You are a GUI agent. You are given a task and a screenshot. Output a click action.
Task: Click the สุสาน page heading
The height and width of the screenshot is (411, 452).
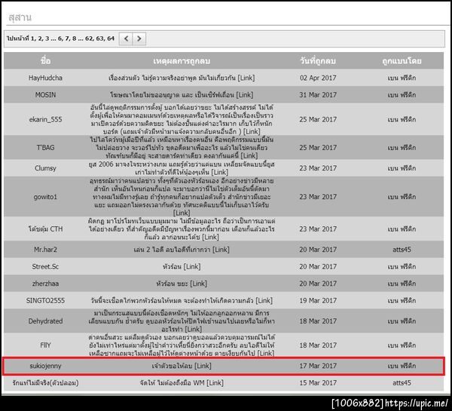coord(20,17)
